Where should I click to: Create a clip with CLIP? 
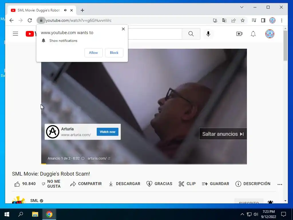[x=187, y=184]
